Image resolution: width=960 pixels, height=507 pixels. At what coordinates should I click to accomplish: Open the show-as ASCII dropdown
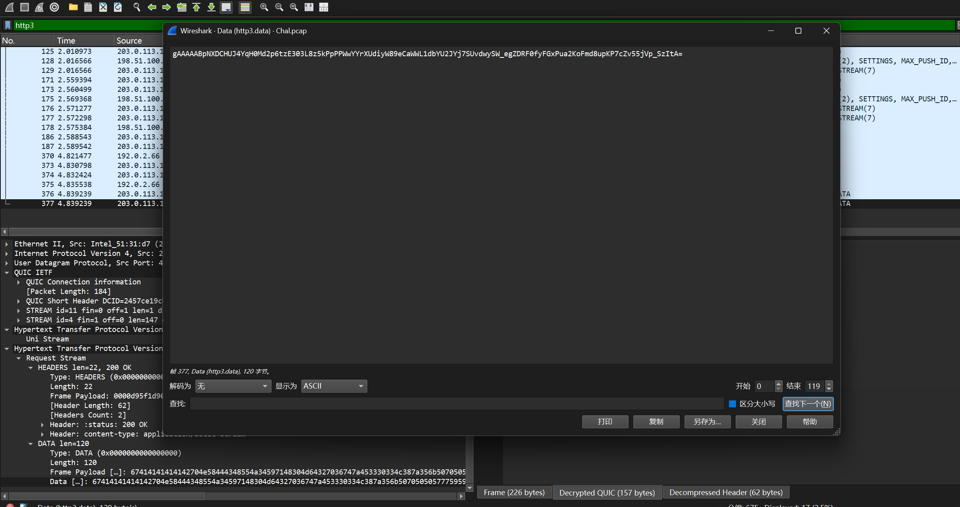point(334,386)
